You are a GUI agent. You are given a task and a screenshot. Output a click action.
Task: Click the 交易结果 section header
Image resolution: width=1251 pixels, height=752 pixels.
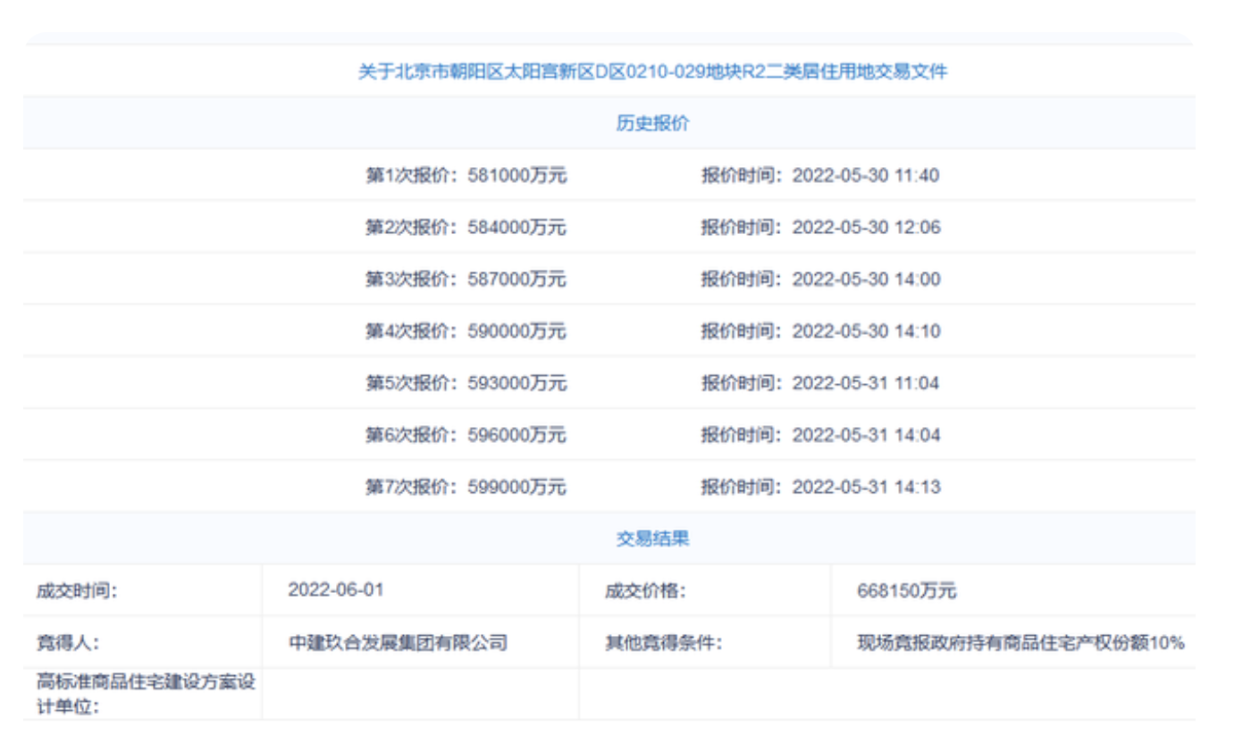652,539
